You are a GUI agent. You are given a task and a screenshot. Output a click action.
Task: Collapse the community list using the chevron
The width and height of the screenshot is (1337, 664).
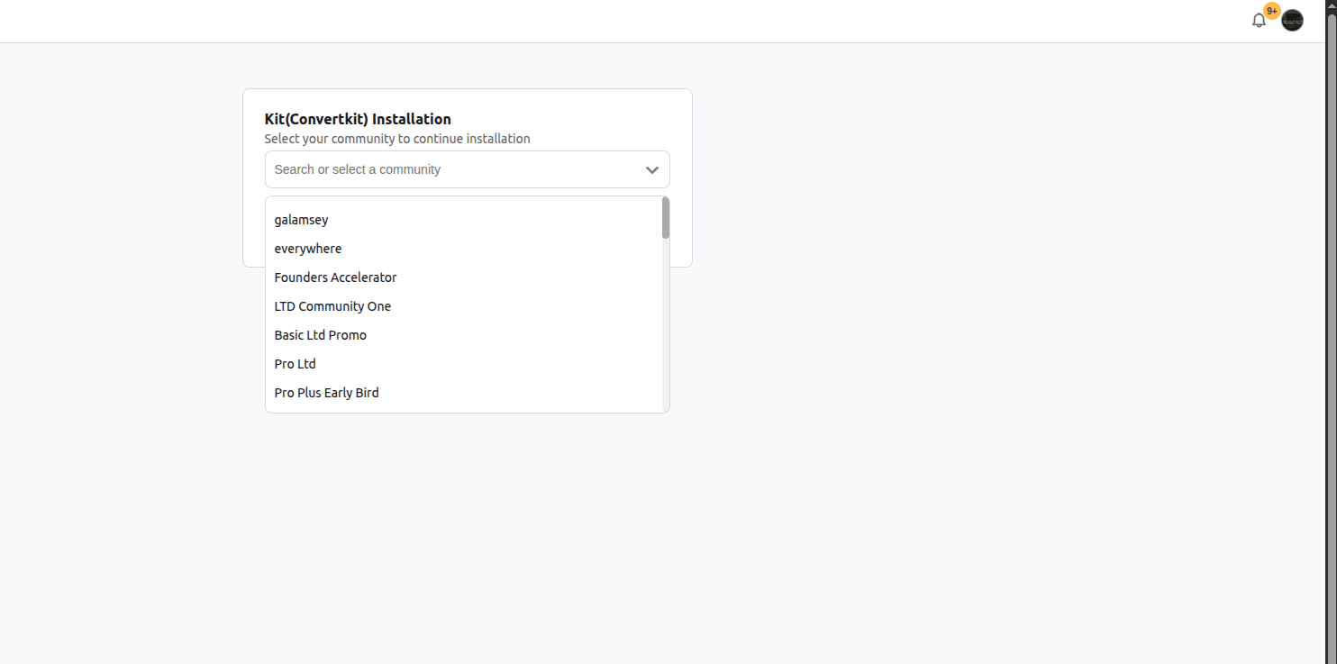click(652, 169)
